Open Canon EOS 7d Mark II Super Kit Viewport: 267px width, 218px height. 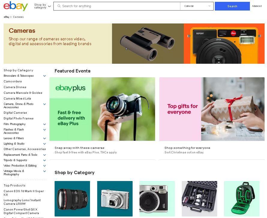pyautogui.click(x=24, y=193)
